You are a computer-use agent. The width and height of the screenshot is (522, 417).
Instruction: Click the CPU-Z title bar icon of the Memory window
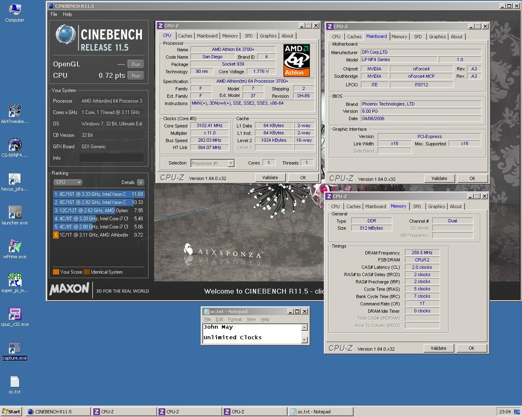click(x=329, y=196)
